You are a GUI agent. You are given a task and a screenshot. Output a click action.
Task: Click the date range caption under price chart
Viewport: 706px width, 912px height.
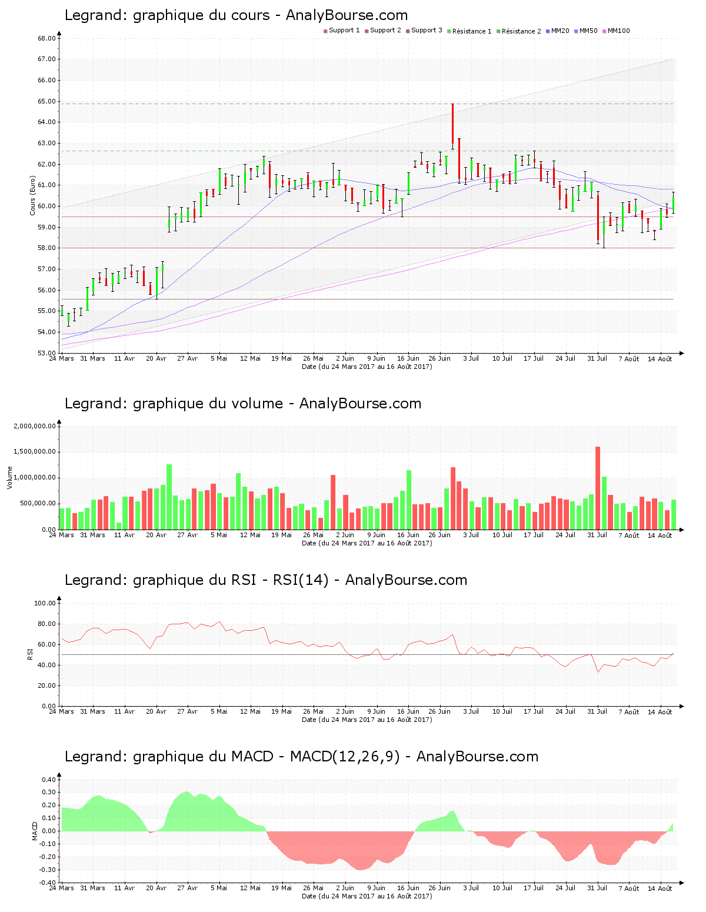367,367
